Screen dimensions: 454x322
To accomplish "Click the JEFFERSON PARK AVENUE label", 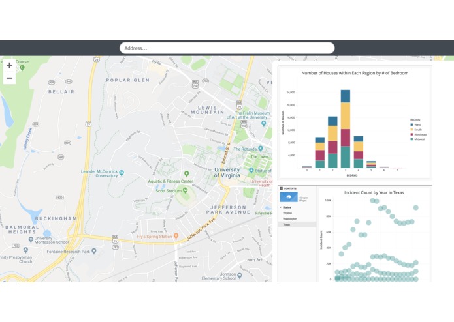I will click(228, 210).
